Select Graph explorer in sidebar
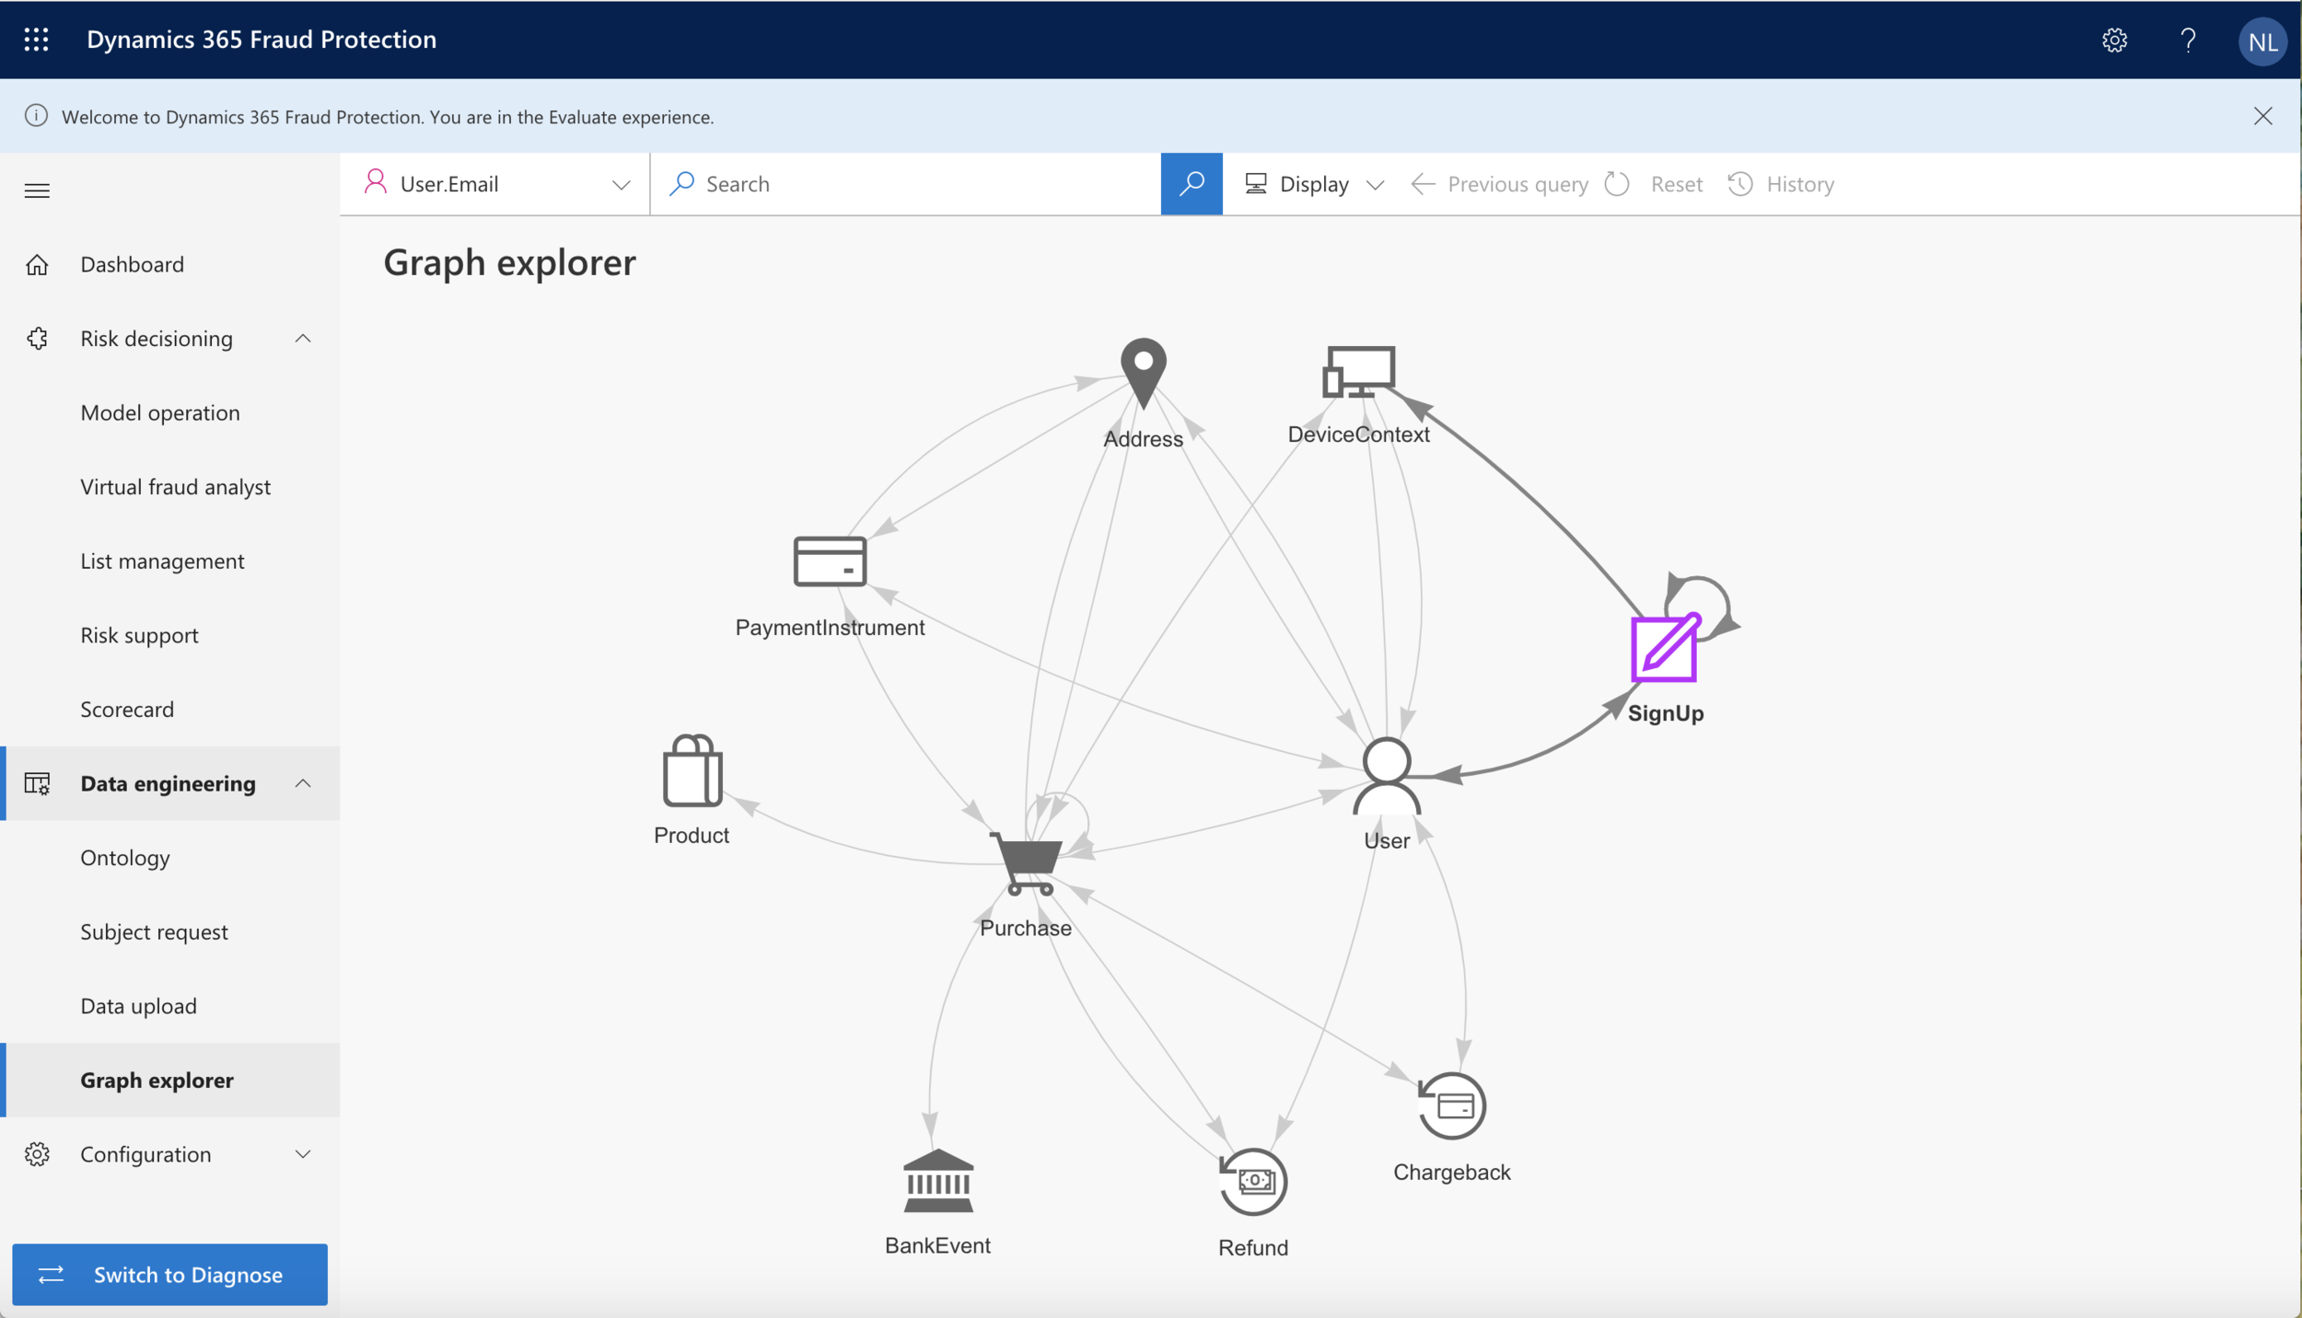 click(170, 1081)
